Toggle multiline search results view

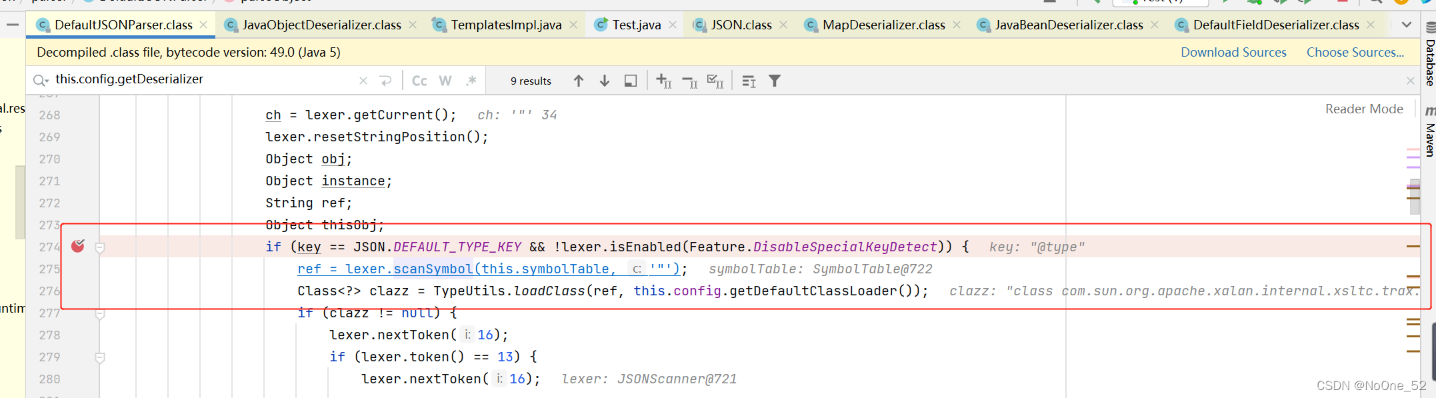click(749, 81)
